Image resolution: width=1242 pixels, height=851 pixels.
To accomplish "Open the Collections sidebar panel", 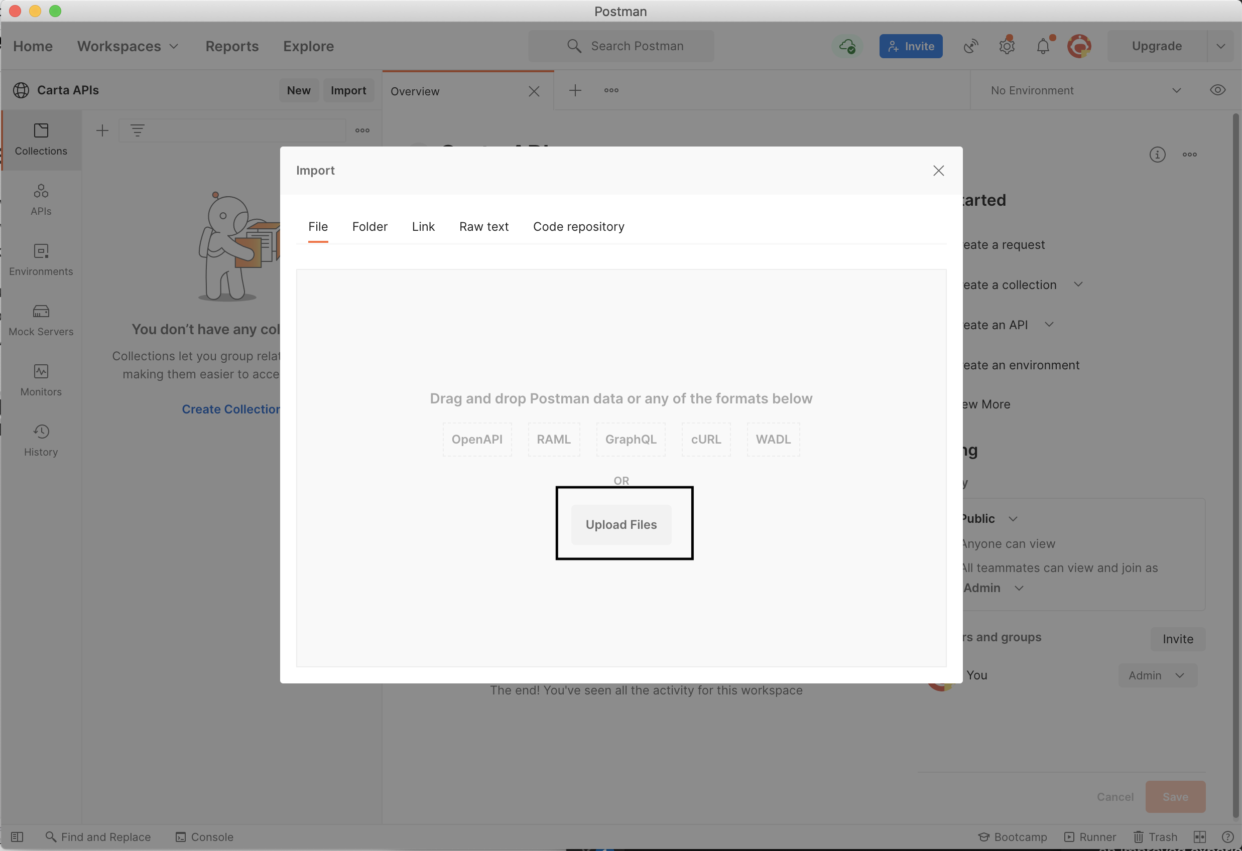I will point(41,139).
